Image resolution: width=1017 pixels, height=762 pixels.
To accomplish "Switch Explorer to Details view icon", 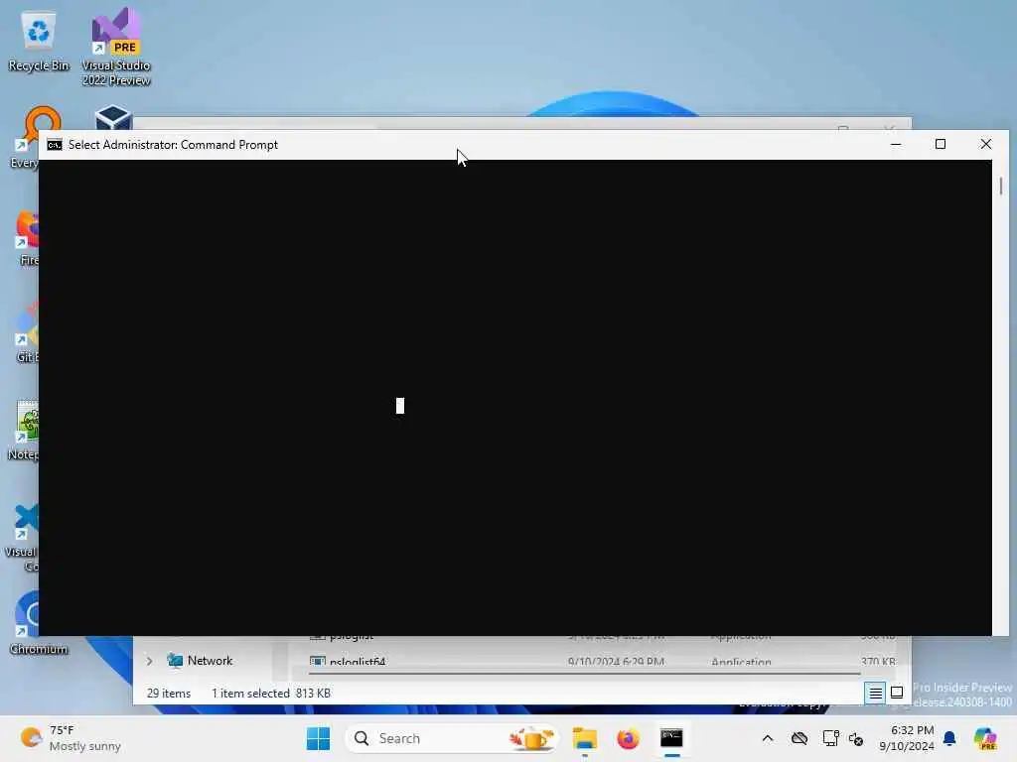I will point(875,694).
